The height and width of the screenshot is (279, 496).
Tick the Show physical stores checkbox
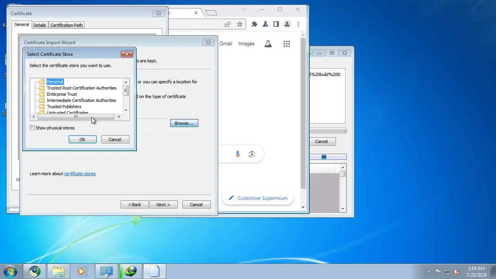tap(33, 128)
